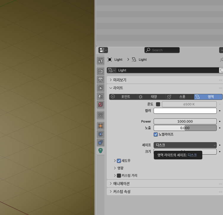The image size is (223, 215).
Task: Click the Search field in the properties editor
Action: [x=162, y=50]
